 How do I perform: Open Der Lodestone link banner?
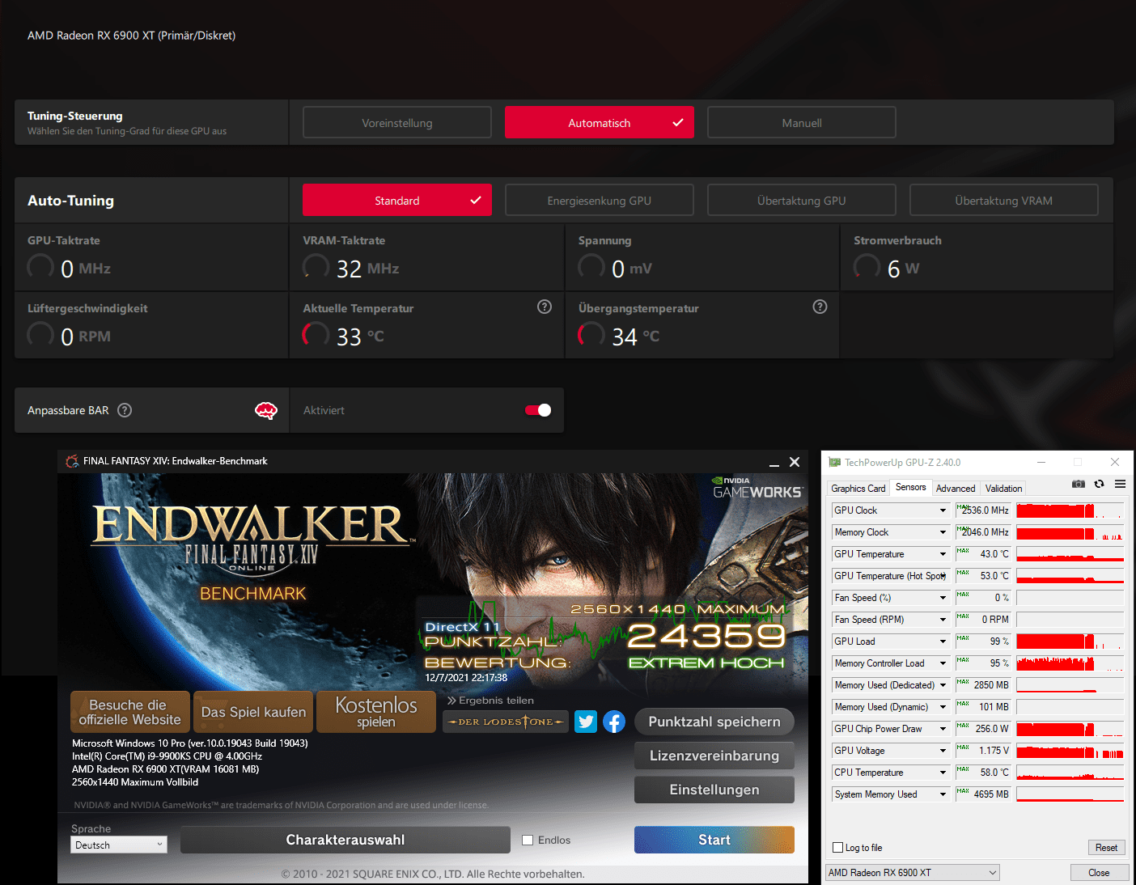click(x=506, y=722)
